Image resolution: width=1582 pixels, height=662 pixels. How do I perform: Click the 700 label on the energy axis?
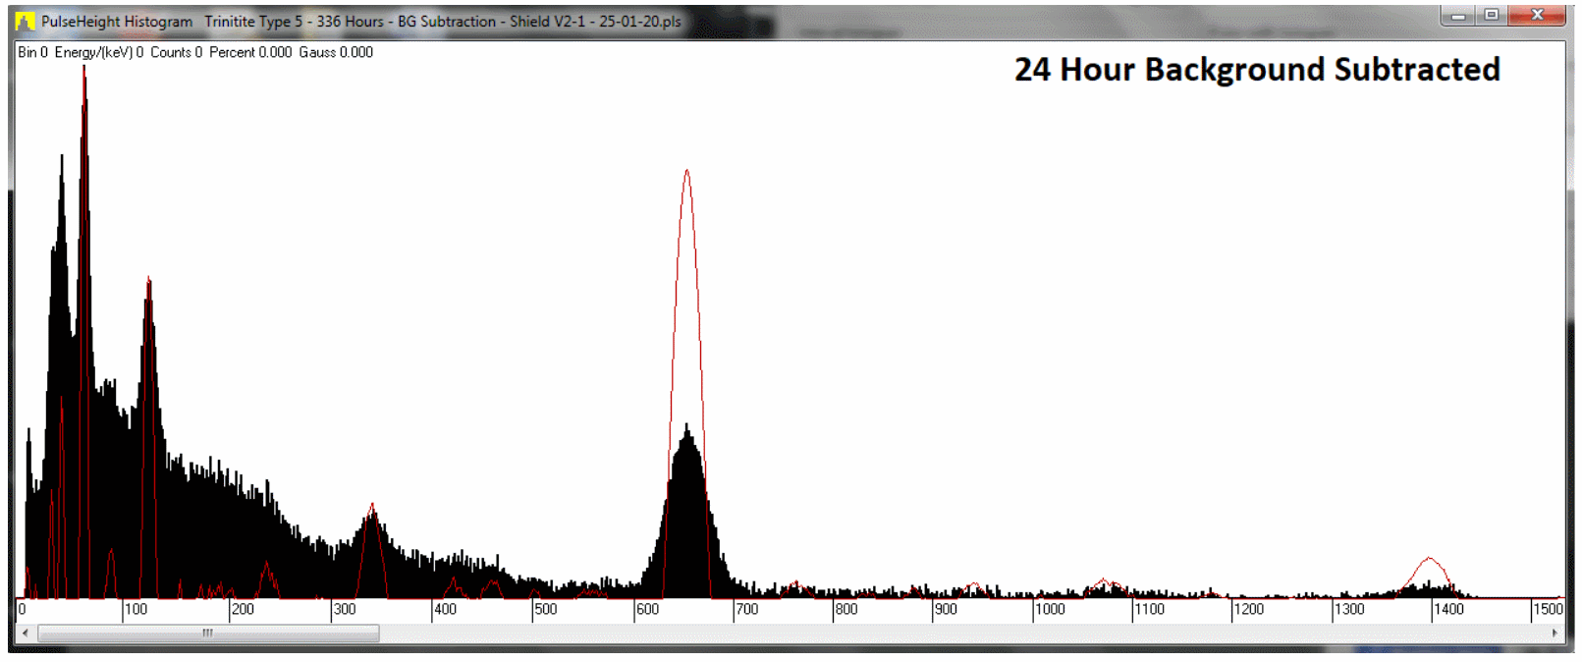(747, 610)
